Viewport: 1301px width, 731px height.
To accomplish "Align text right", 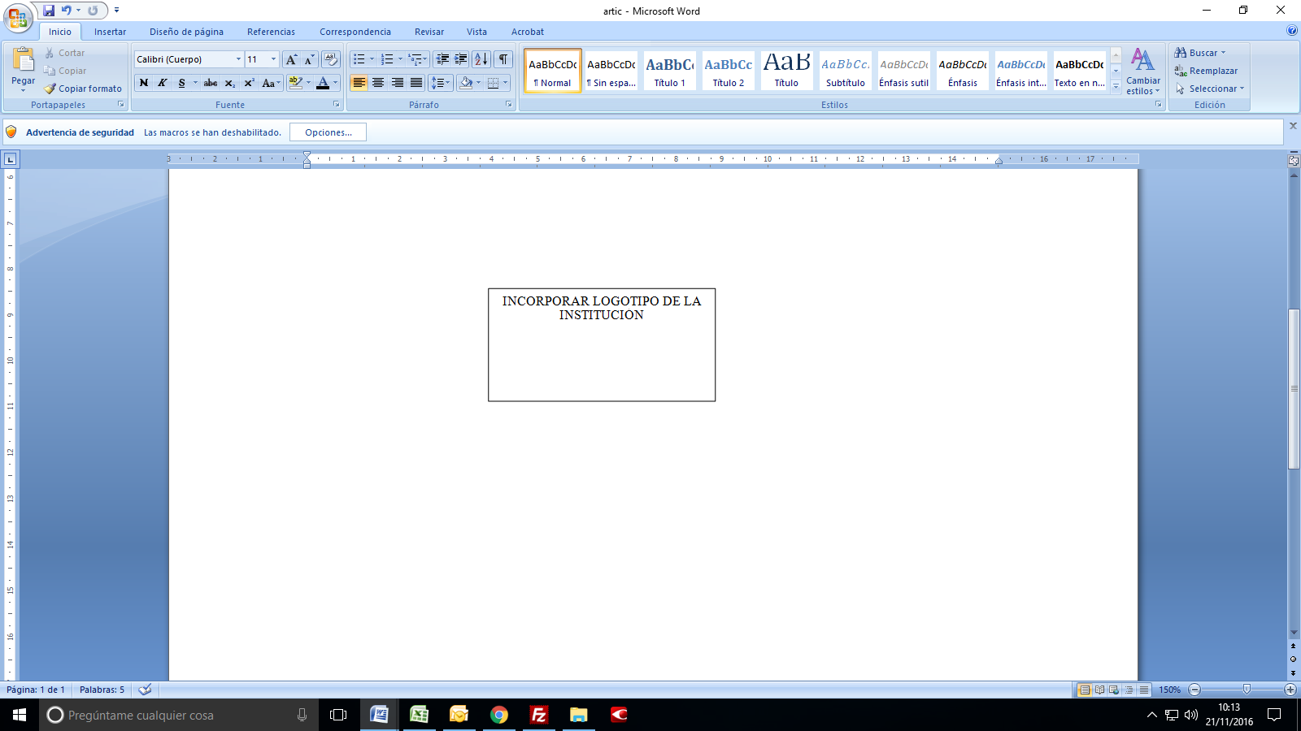I will pyautogui.click(x=397, y=83).
